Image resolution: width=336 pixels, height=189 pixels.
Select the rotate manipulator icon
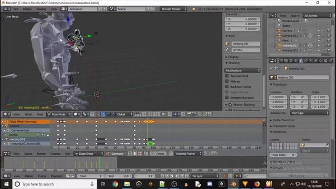click(x=108, y=114)
